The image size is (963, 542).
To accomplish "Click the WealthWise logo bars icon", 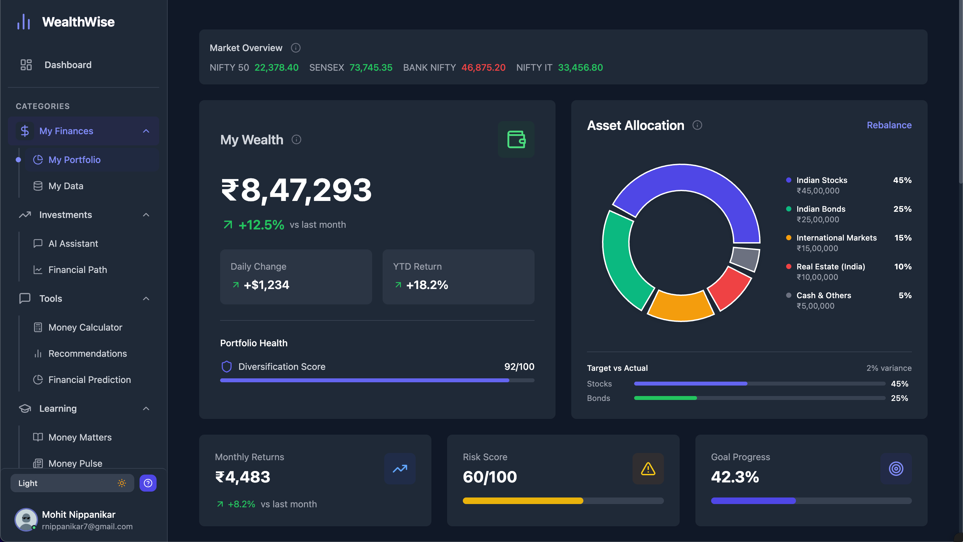I will click(24, 22).
